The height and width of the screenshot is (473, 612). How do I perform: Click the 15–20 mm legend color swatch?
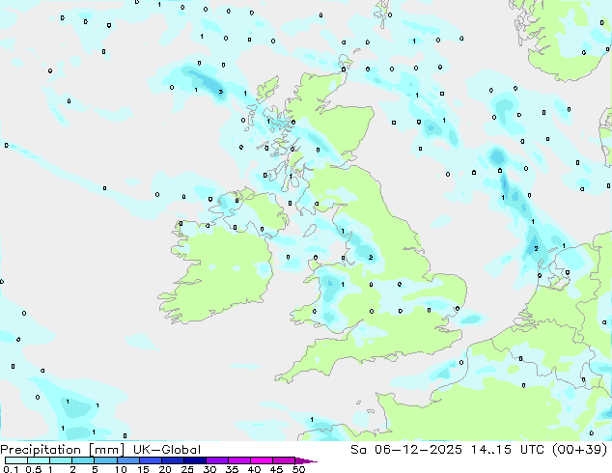pos(150,460)
